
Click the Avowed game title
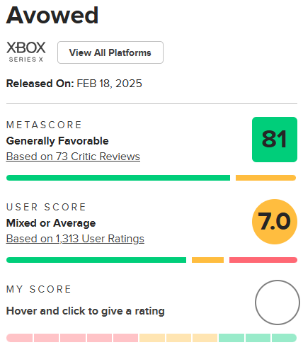click(52, 15)
